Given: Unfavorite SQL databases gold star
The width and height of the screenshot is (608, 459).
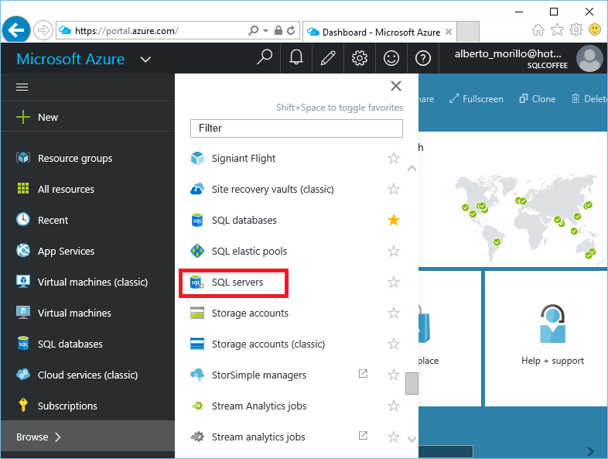Looking at the screenshot, I should (x=394, y=220).
